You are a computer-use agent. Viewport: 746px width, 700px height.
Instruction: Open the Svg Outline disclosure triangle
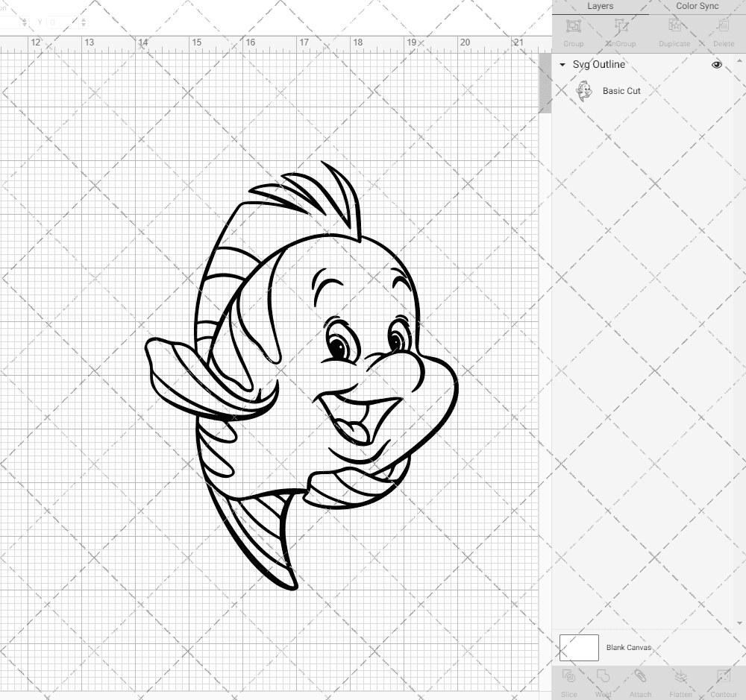562,65
